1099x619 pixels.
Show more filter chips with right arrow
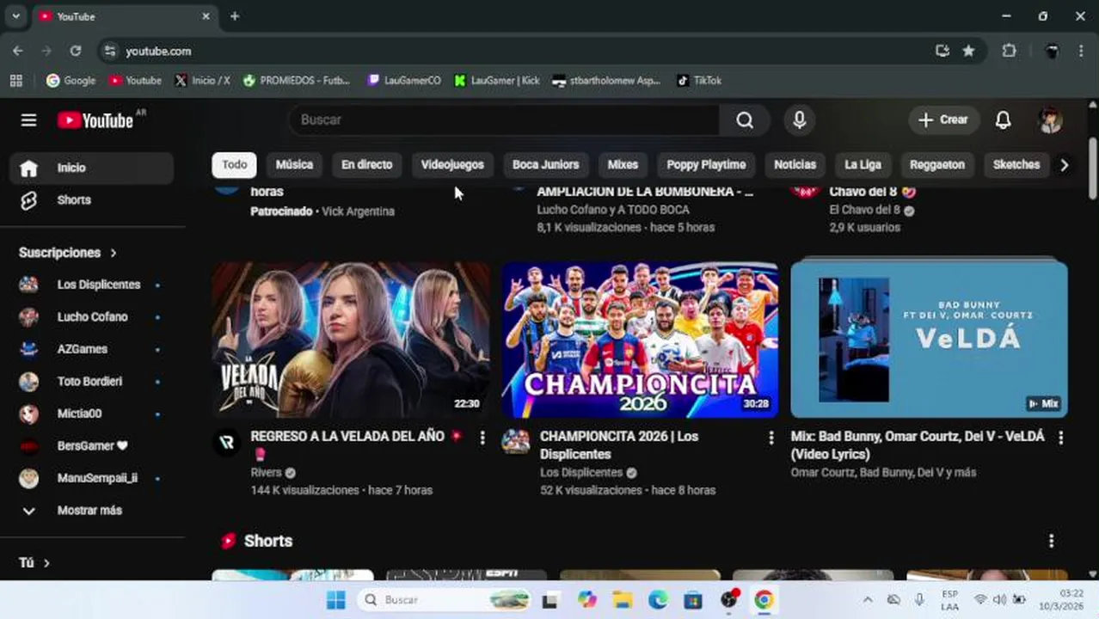point(1064,165)
